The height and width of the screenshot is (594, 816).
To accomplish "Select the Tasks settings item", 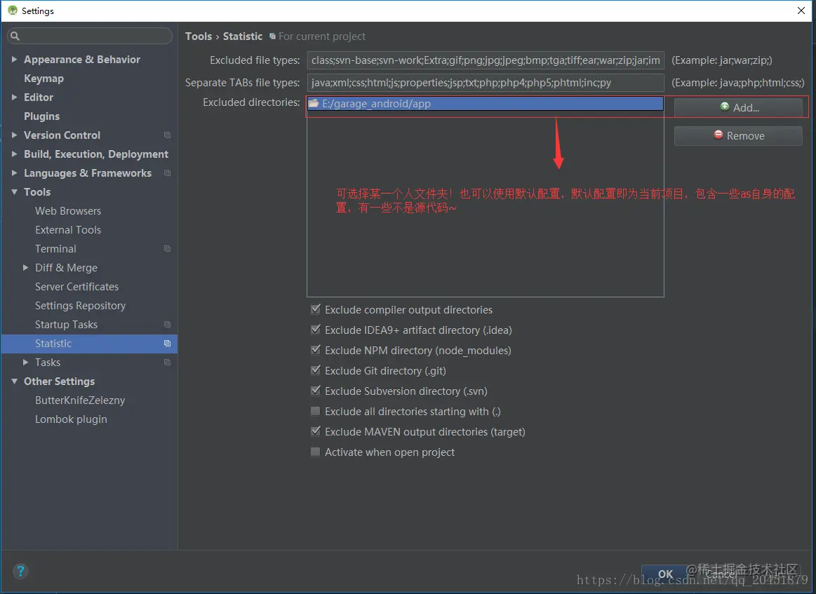I will [48, 363].
